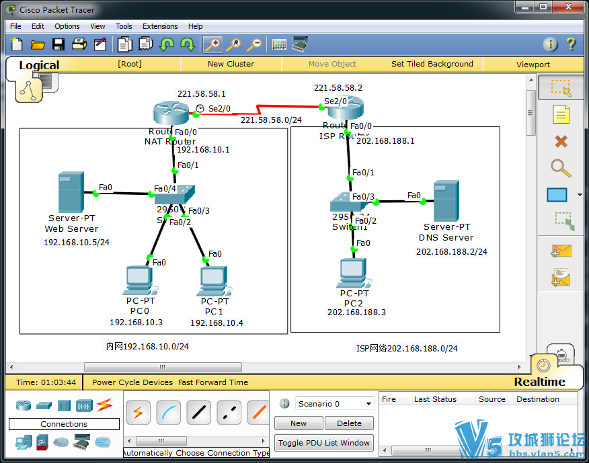Click Fast Forward Time
The image size is (589, 463).
[213, 382]
